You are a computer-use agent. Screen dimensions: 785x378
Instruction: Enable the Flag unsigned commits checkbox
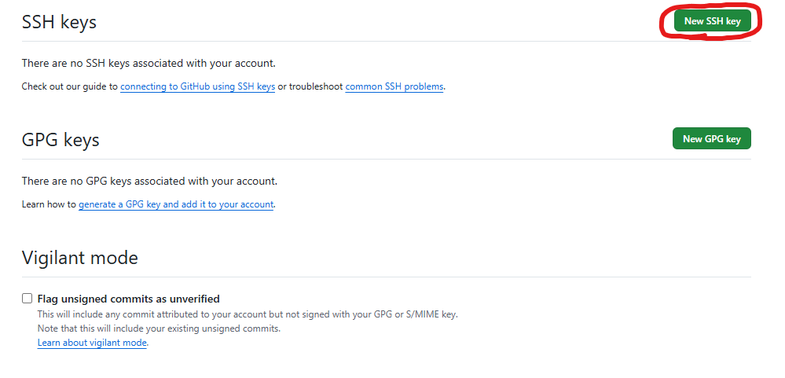pyautogui.click(x=28, y=299)
